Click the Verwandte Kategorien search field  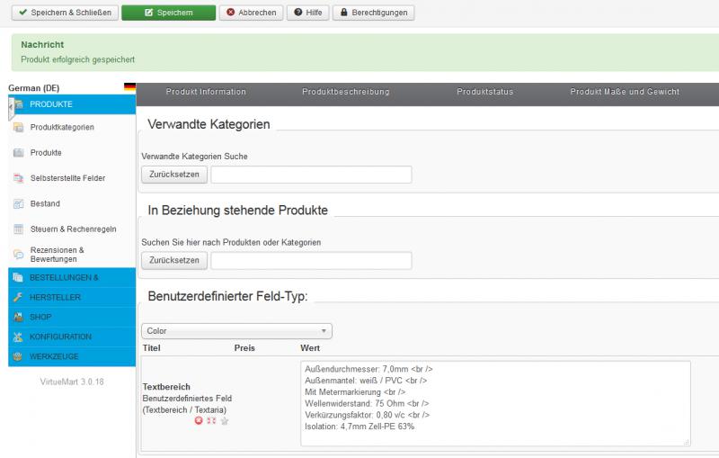click(310, 175)
